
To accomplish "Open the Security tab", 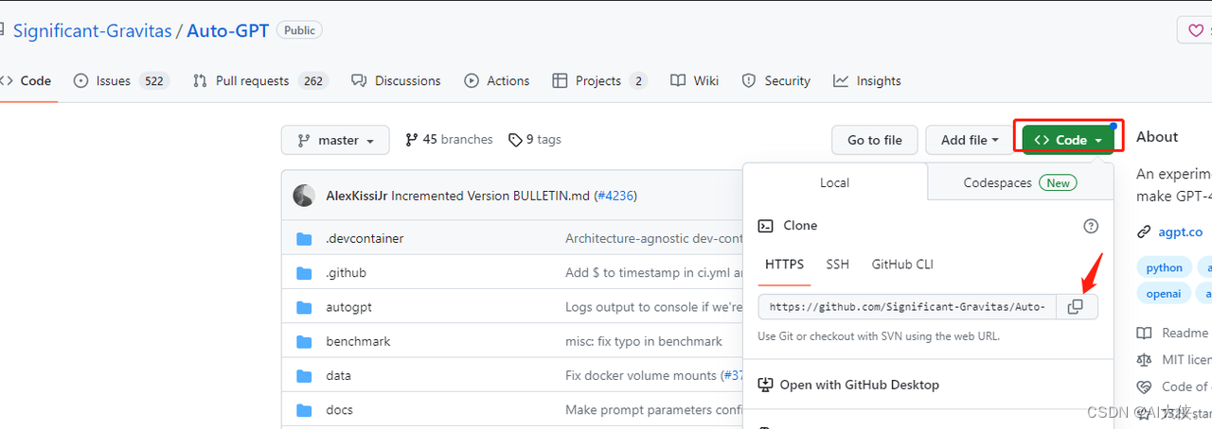I will tap(776, 80).
